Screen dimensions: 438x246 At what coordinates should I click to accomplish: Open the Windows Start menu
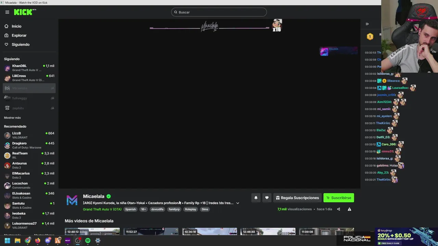point(7,241)
